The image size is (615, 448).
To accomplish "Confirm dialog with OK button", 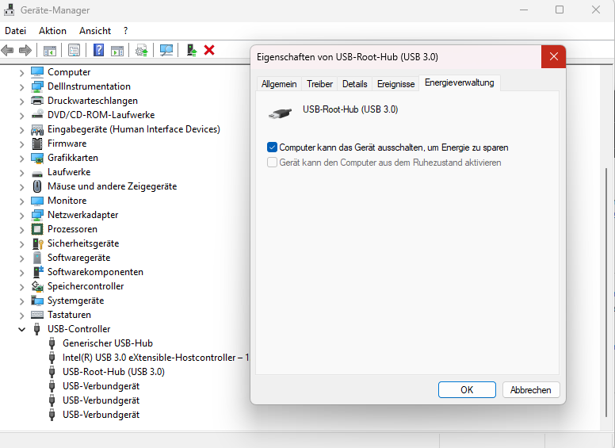I will [467, 390].
